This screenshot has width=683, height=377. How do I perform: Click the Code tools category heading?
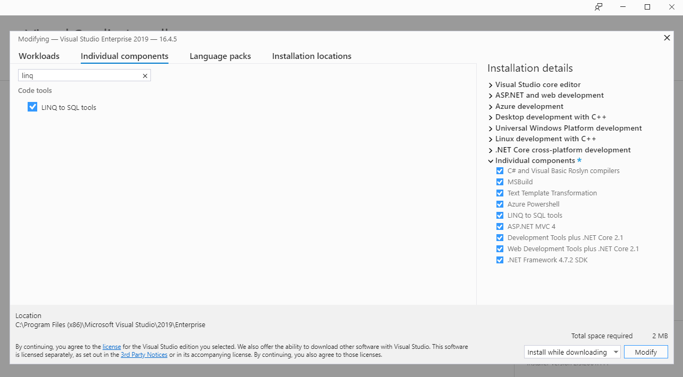[35, 91]
